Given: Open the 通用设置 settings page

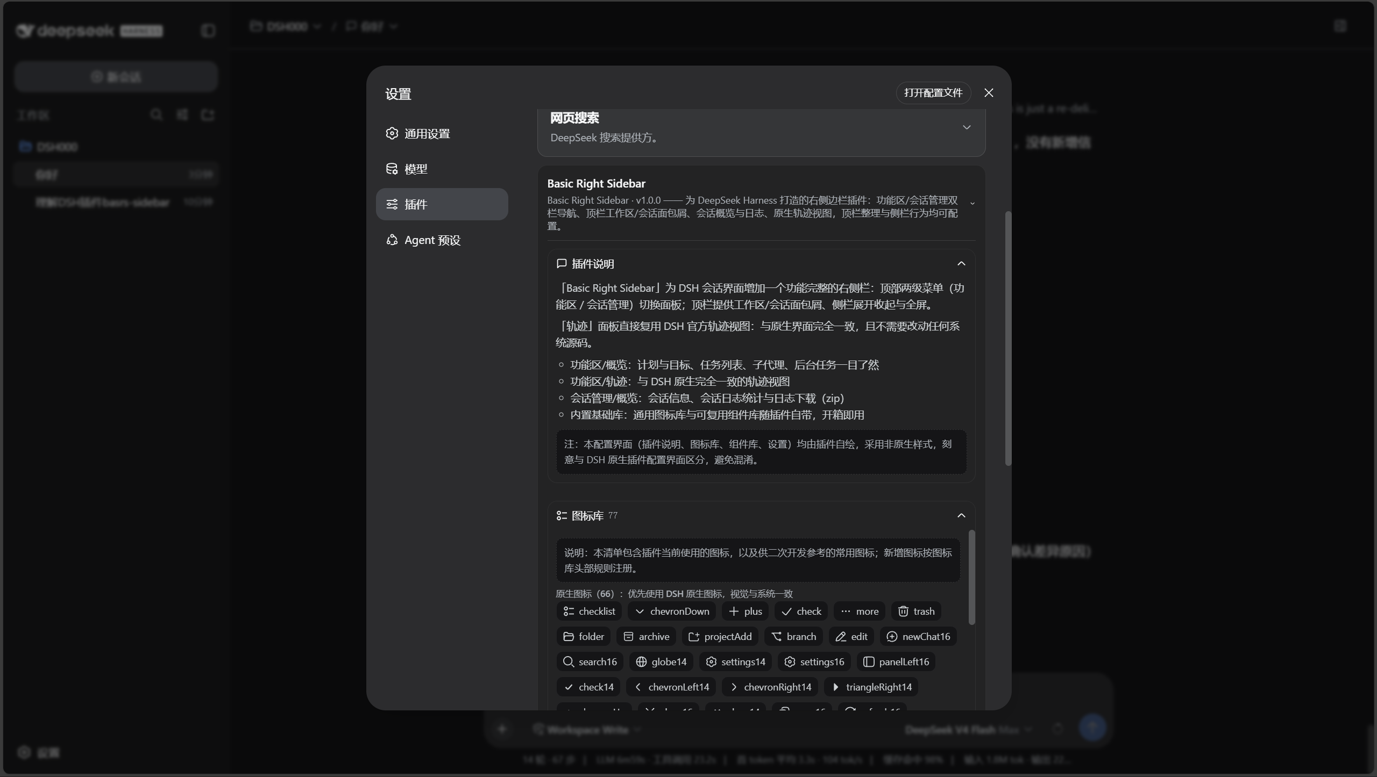Looking at the screenshot, I should [442, 133].
